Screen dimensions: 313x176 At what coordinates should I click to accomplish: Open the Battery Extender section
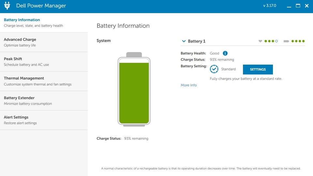pyautogui.click(x=44, y=101)
